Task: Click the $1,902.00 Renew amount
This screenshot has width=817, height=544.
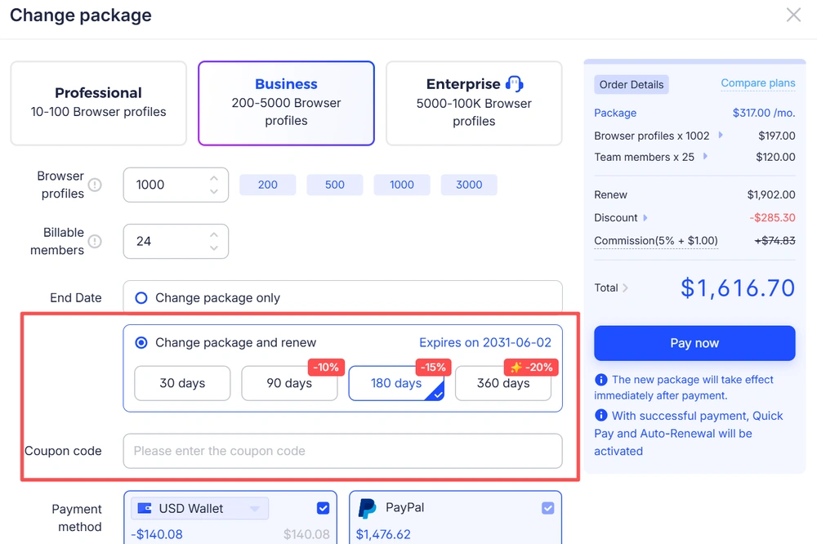Action: pos(771,195)
